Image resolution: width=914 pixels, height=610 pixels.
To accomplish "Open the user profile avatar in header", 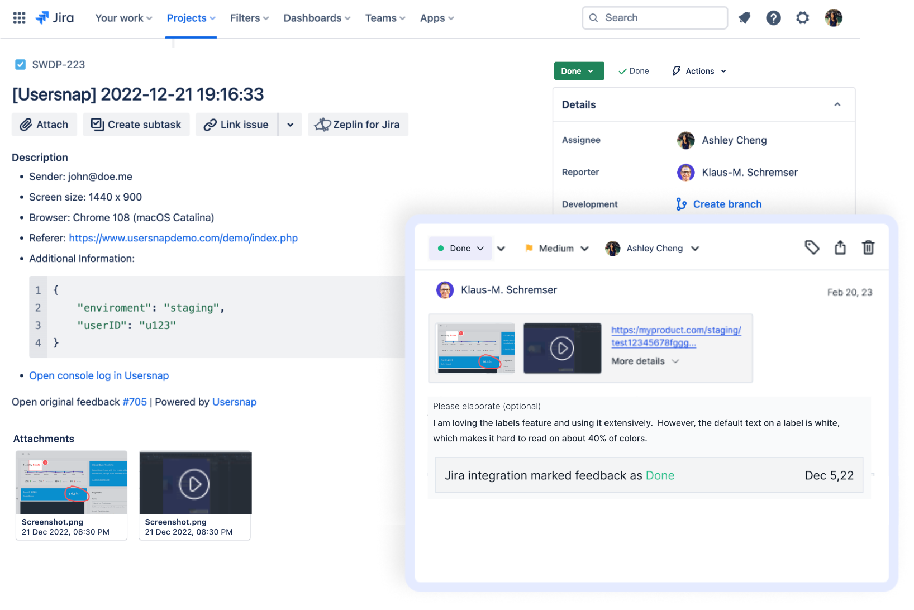I will pyautogui.click(x=833, y=18).
